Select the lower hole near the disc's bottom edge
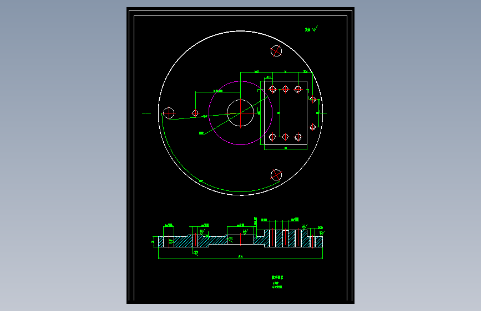The width and height of the screenshot is (481, 311). [276, 175]
